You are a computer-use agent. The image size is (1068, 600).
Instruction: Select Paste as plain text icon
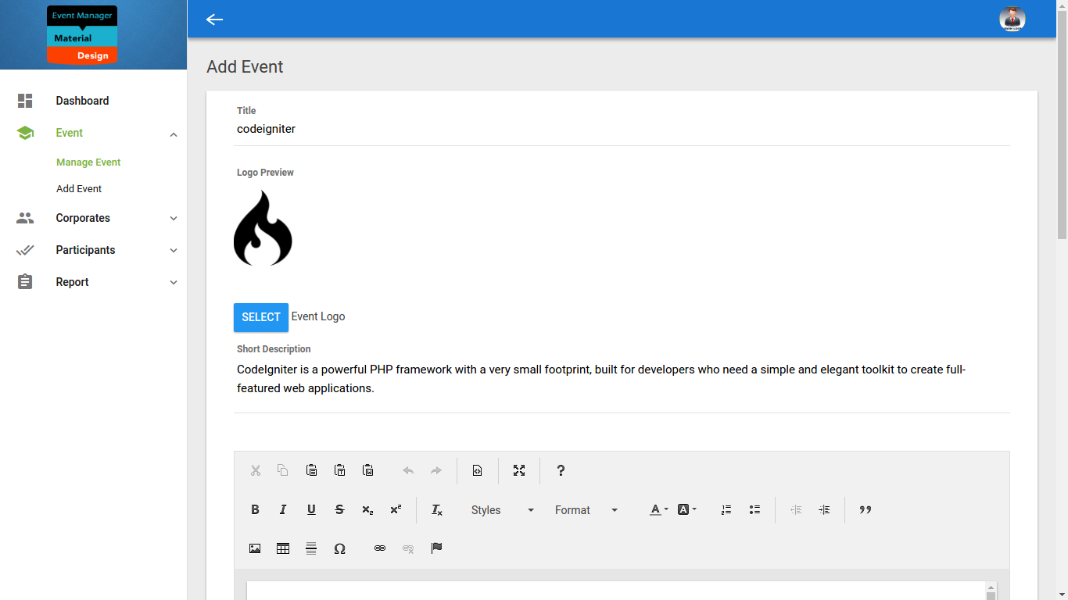click(339, 470)
